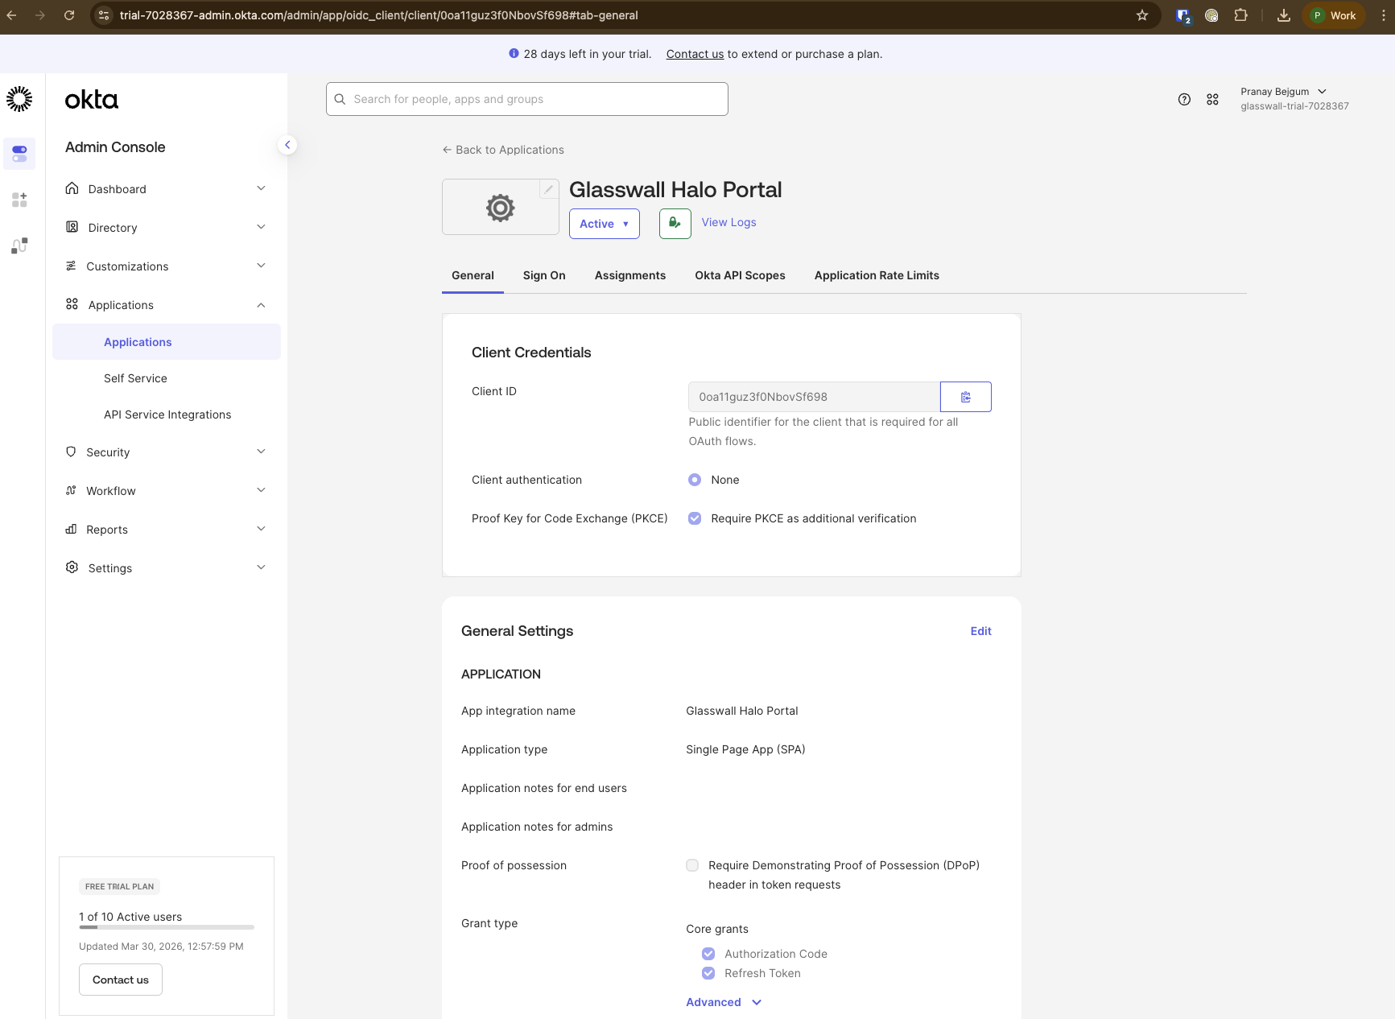Collapse the Applications menu chevron
The image size is (1395, 1019).
261,305
